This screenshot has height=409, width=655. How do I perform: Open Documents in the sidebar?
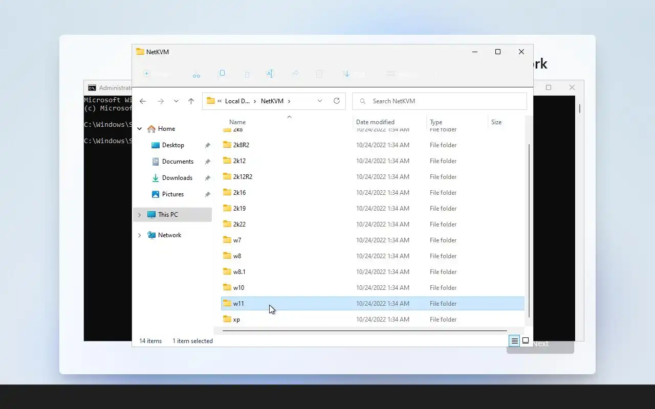pos(178,162)
